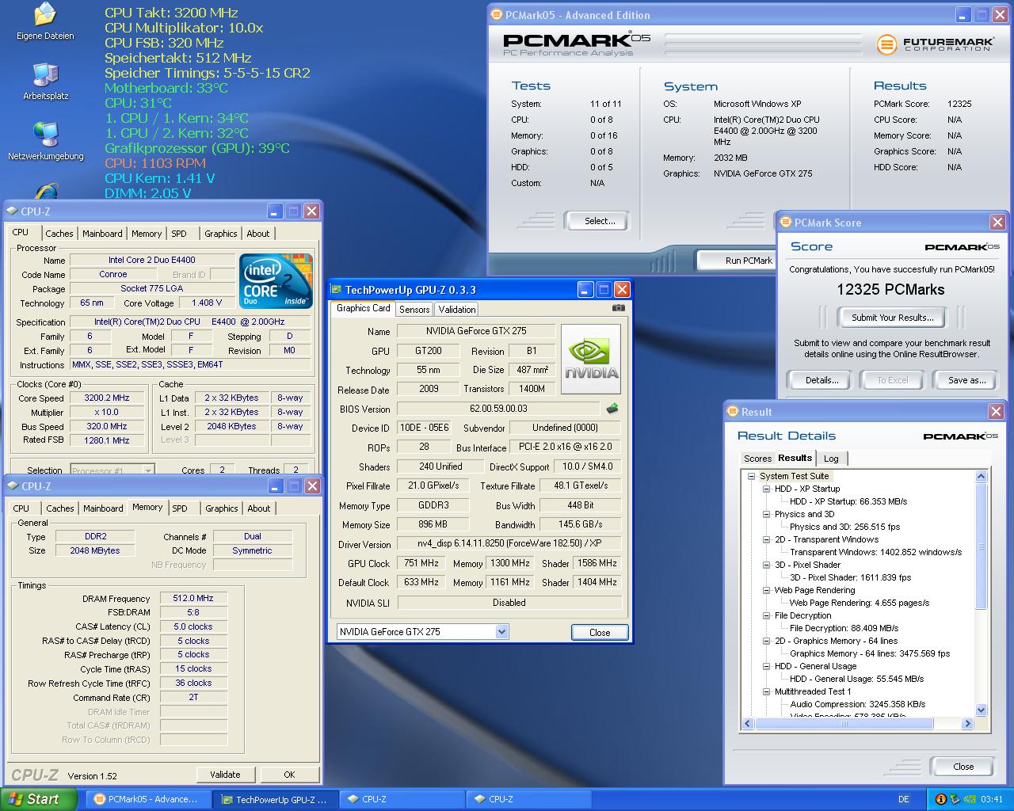Click GPU Name field NVIDIA GeForce GTX 275
The image size is (1014, 811).
[475, 331]
